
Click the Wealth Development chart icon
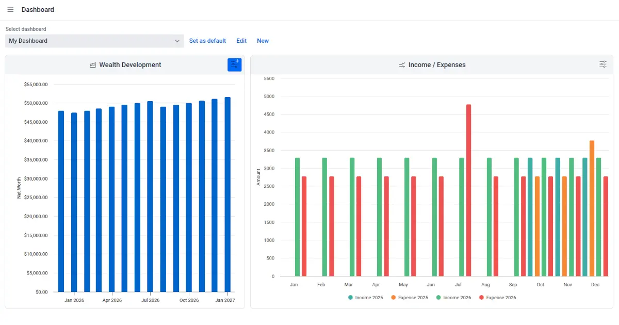tap(93, 65)
